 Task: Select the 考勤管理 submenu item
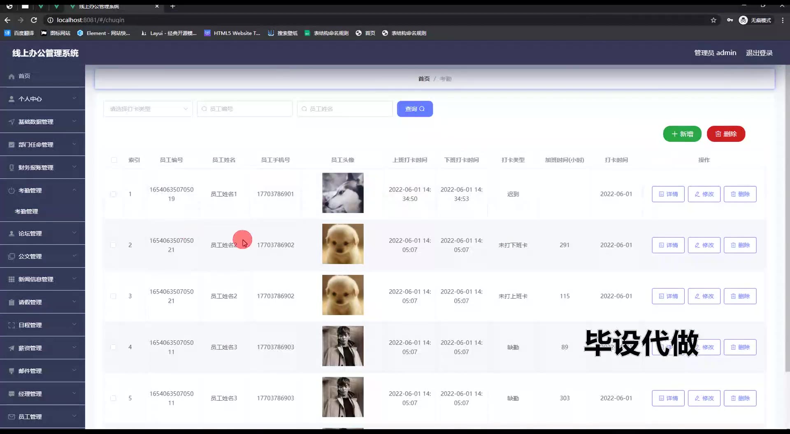coord(26,211)
